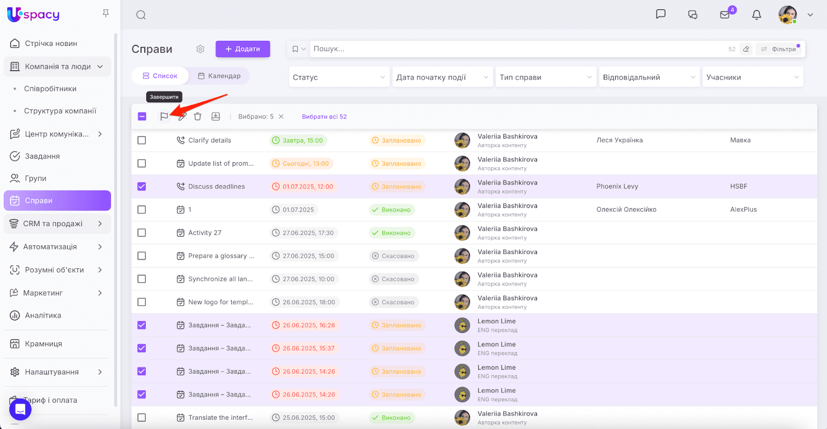Open settings gear next to Справи title
This screenshot has width=827, height=429.
201,49
